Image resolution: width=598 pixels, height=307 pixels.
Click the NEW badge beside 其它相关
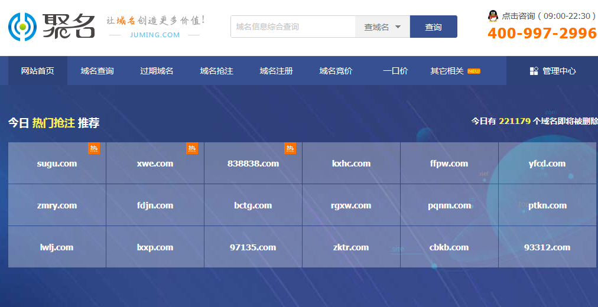pos(474,71)
